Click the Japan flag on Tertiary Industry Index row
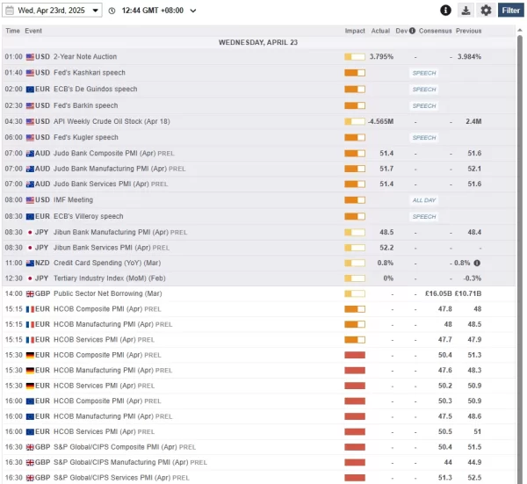Viewport: 527px width, 484px height. point(30,278)
